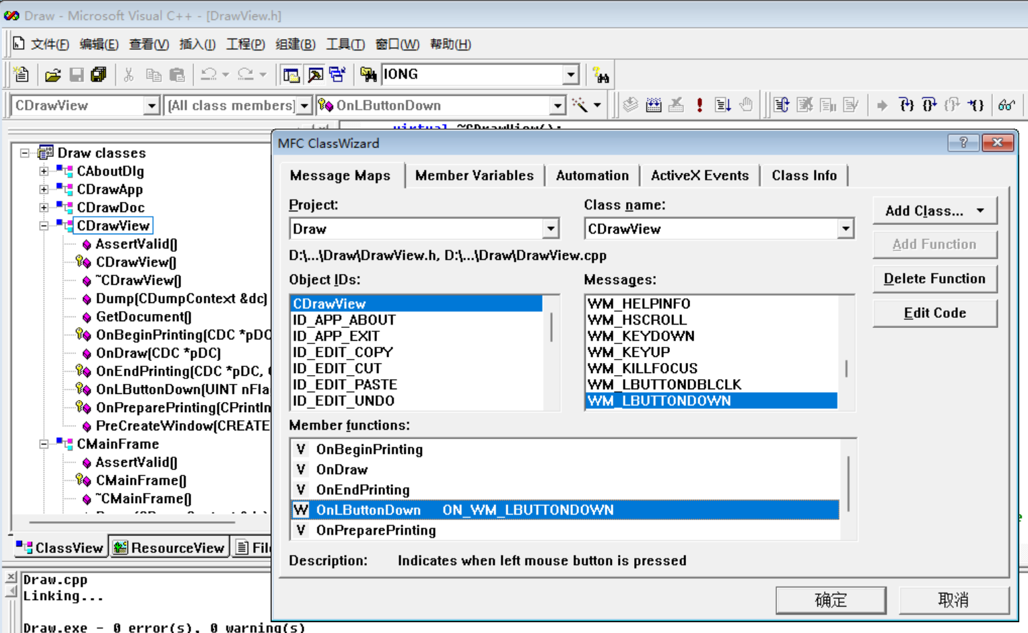
Task: Click the red exclamation Execute Program icon
Action: pyautogui.click(x=699, y=105)
